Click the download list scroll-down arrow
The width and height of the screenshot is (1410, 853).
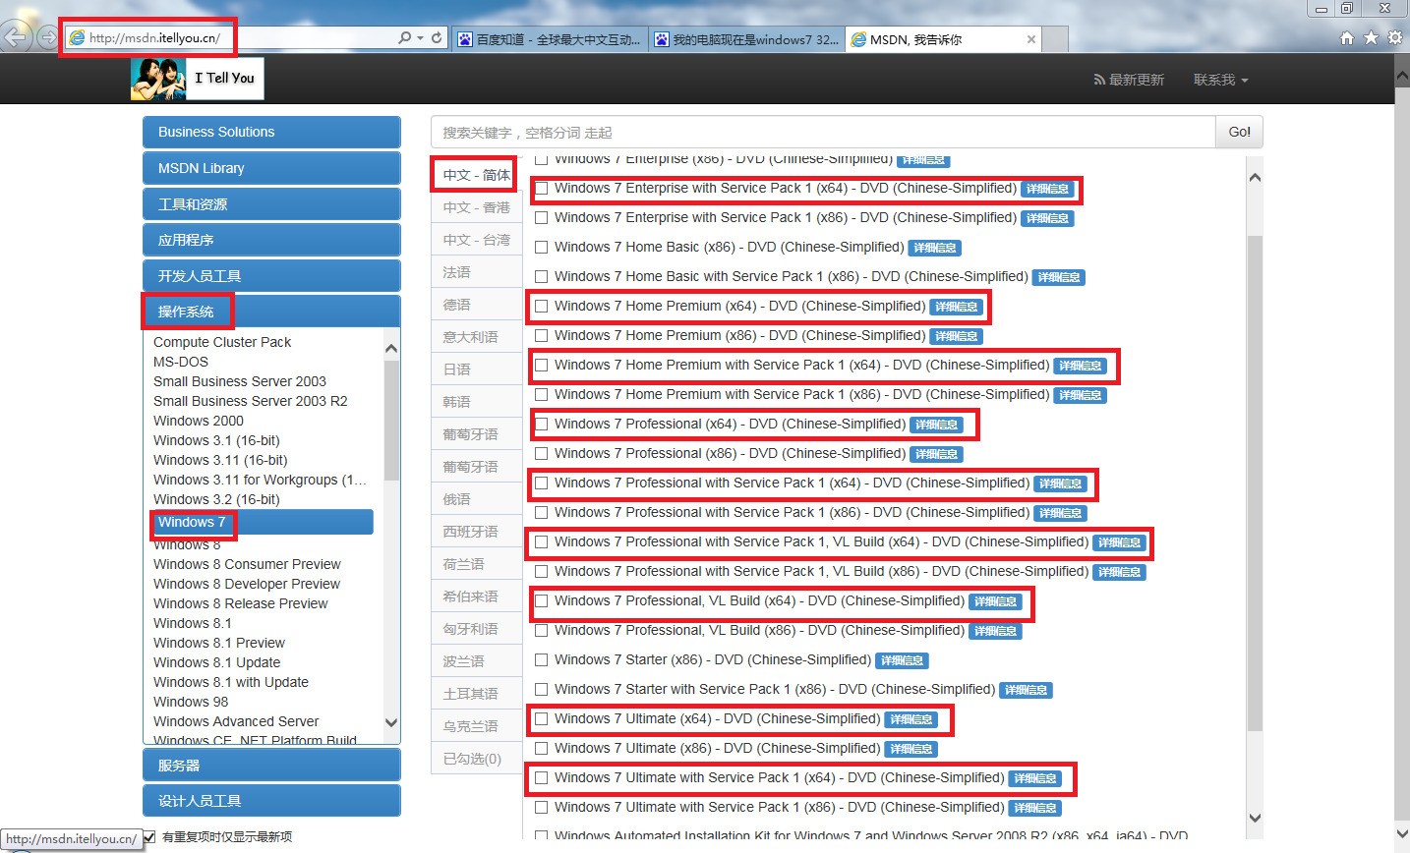point(1255,818)
